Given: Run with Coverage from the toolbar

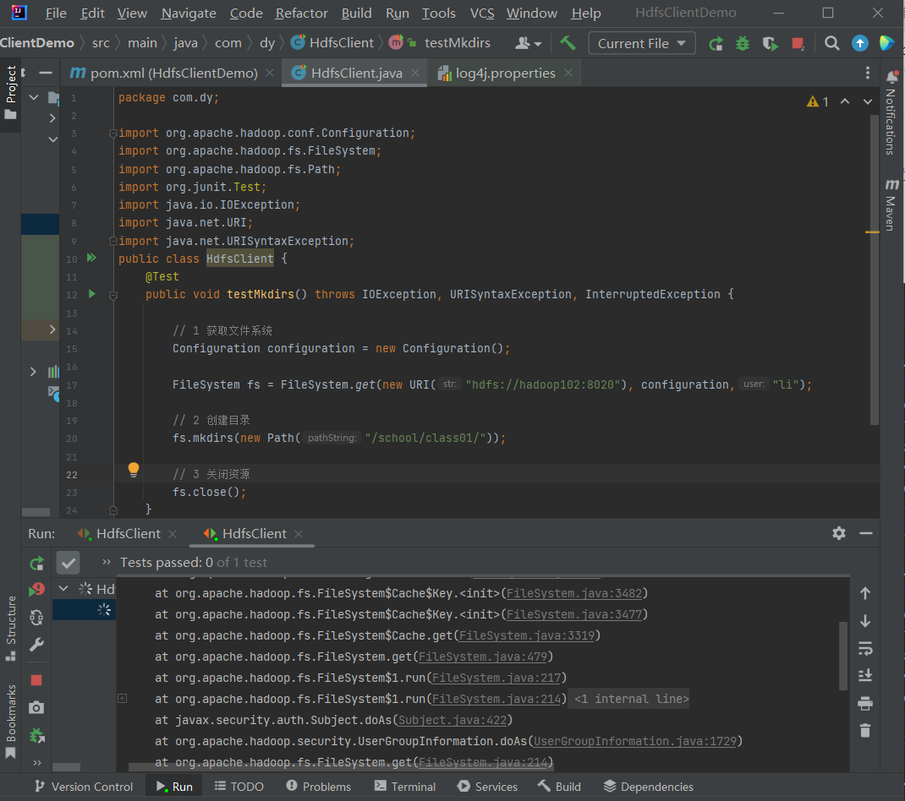Looking at the screenshot, I should (769, 43).
